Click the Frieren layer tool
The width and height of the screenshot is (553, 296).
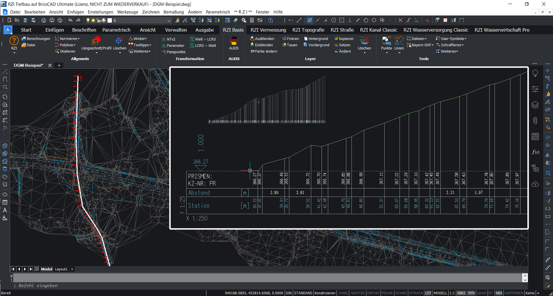(290, 38)
